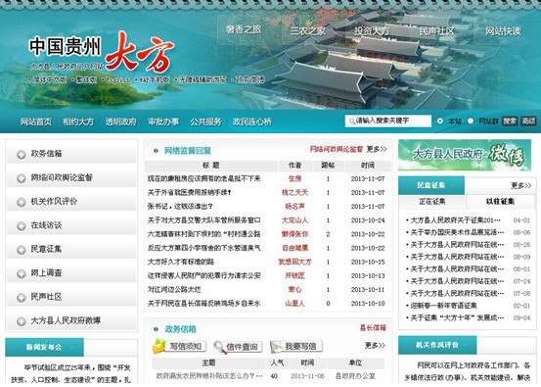
Task: Expand 更多>> in 政务信箱 section
Action: (375, 345)
